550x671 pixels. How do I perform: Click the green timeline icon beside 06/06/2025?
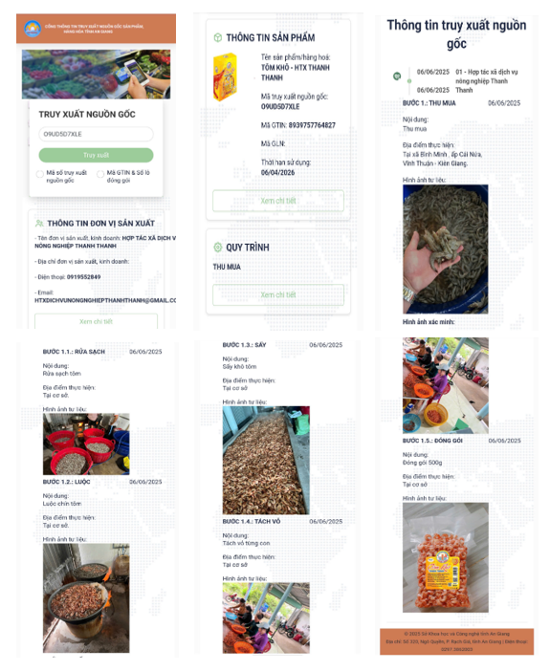(397, 76)
